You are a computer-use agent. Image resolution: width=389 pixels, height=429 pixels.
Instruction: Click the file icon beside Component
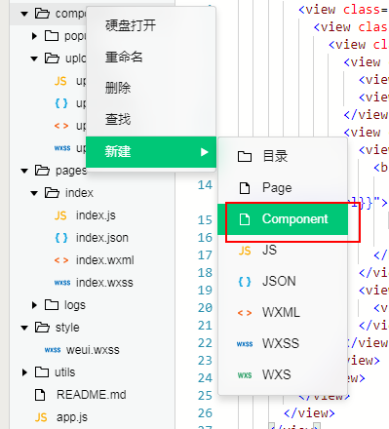[x=245, y=219]
